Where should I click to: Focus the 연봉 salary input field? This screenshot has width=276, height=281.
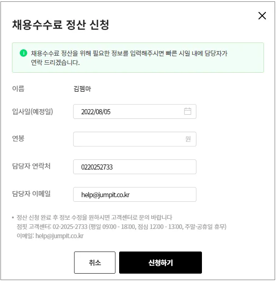coord(129,139)
